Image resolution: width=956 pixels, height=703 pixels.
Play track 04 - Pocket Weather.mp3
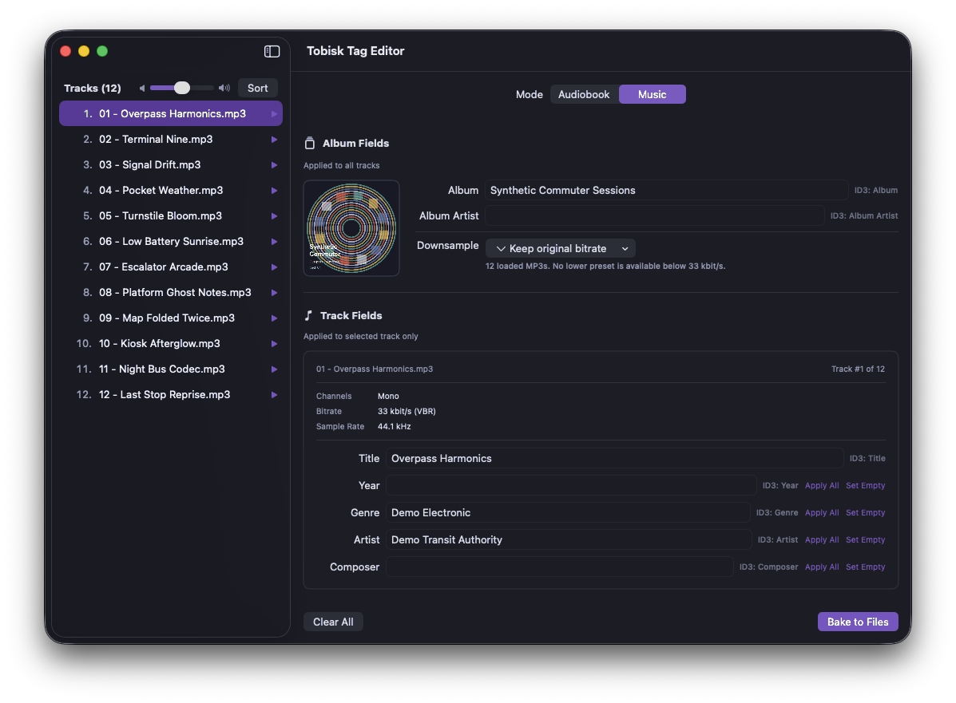275,191
